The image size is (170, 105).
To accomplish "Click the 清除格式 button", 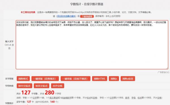I will (x=23, y=79).
